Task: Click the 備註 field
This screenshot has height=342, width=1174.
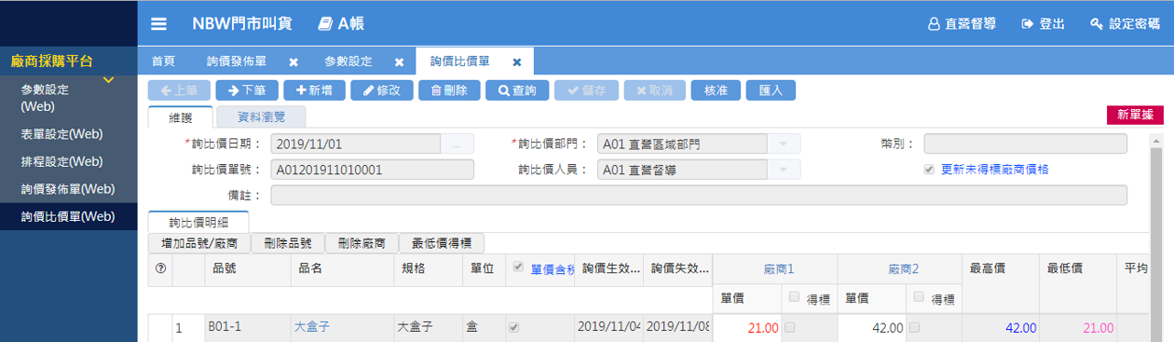Action: (698, 195)
